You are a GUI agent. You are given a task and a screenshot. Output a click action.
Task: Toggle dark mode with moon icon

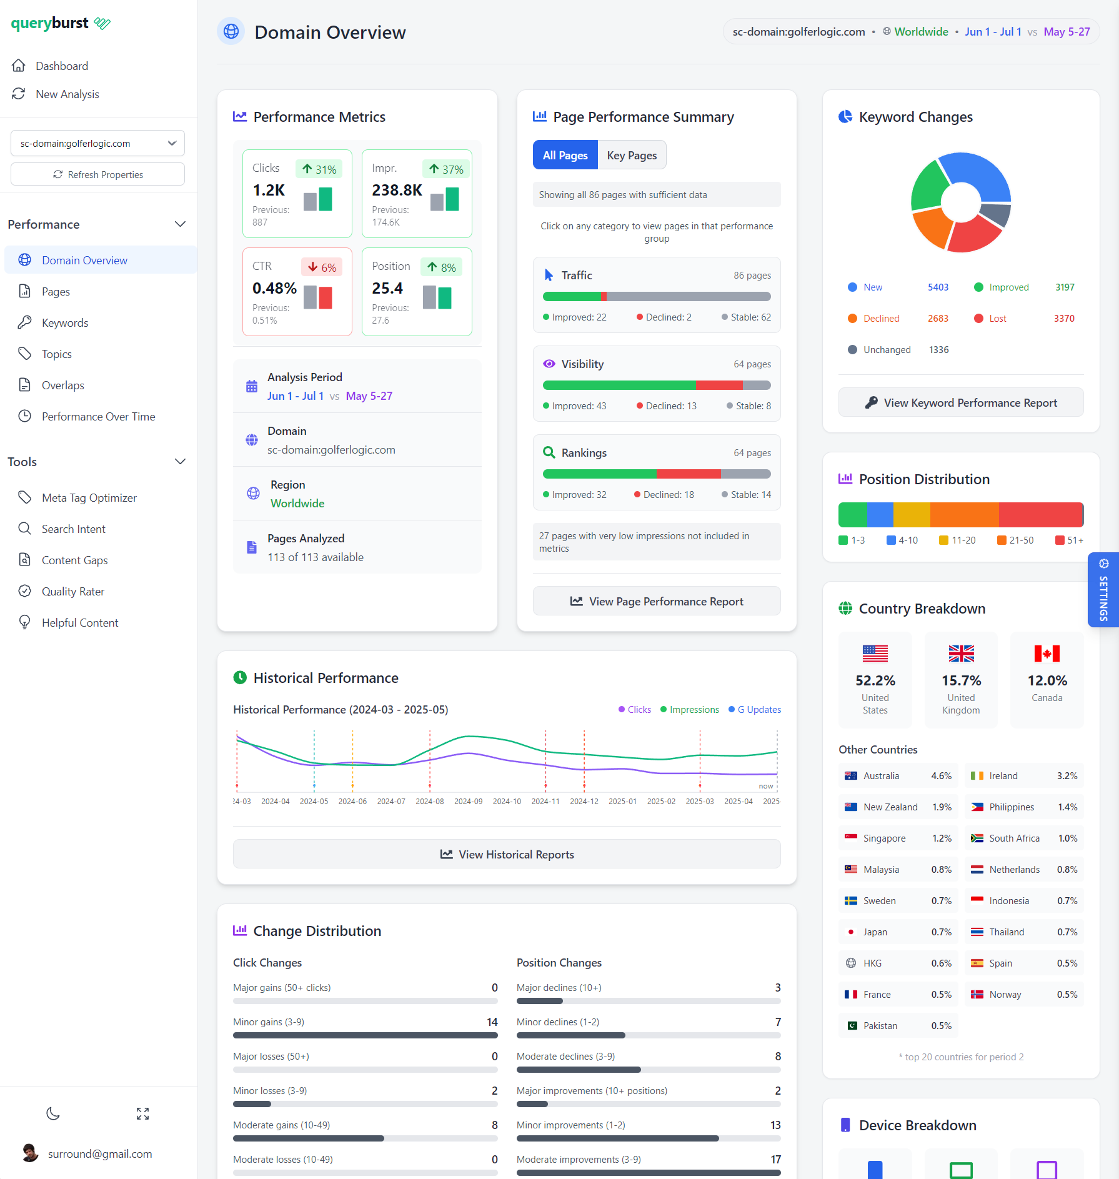(53, 1113)
